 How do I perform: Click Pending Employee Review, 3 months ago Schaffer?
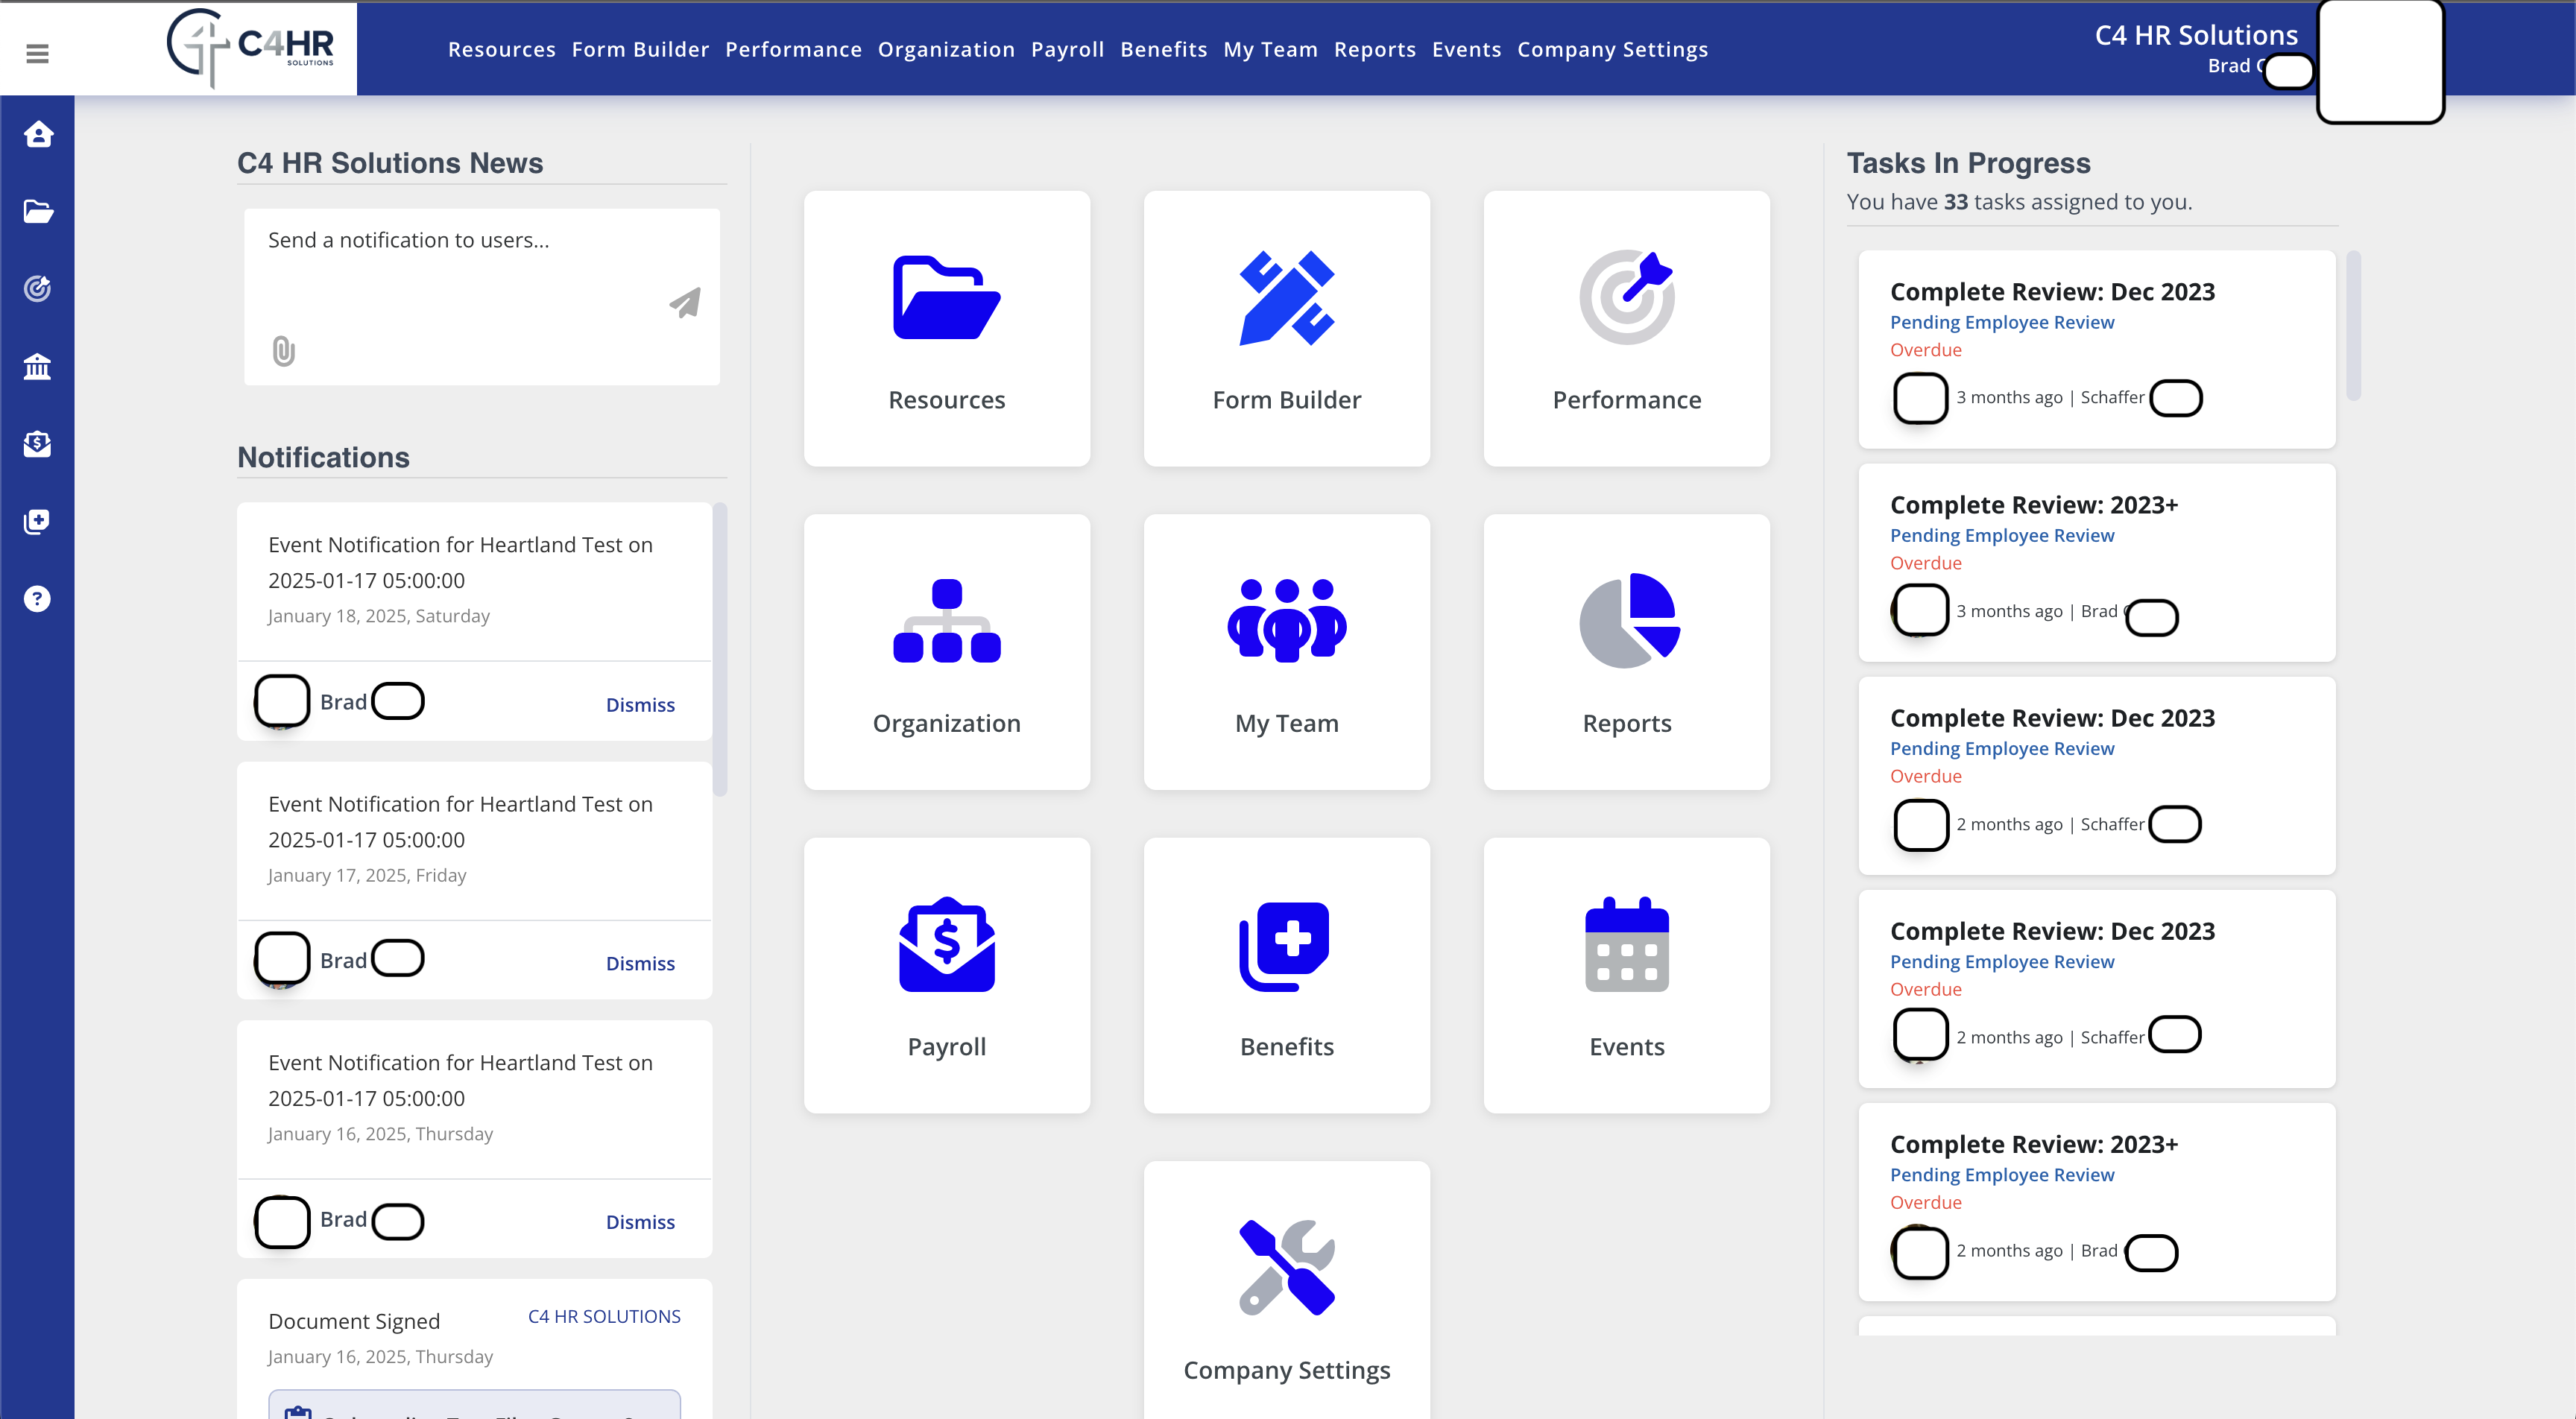(x=2002, y=322)
